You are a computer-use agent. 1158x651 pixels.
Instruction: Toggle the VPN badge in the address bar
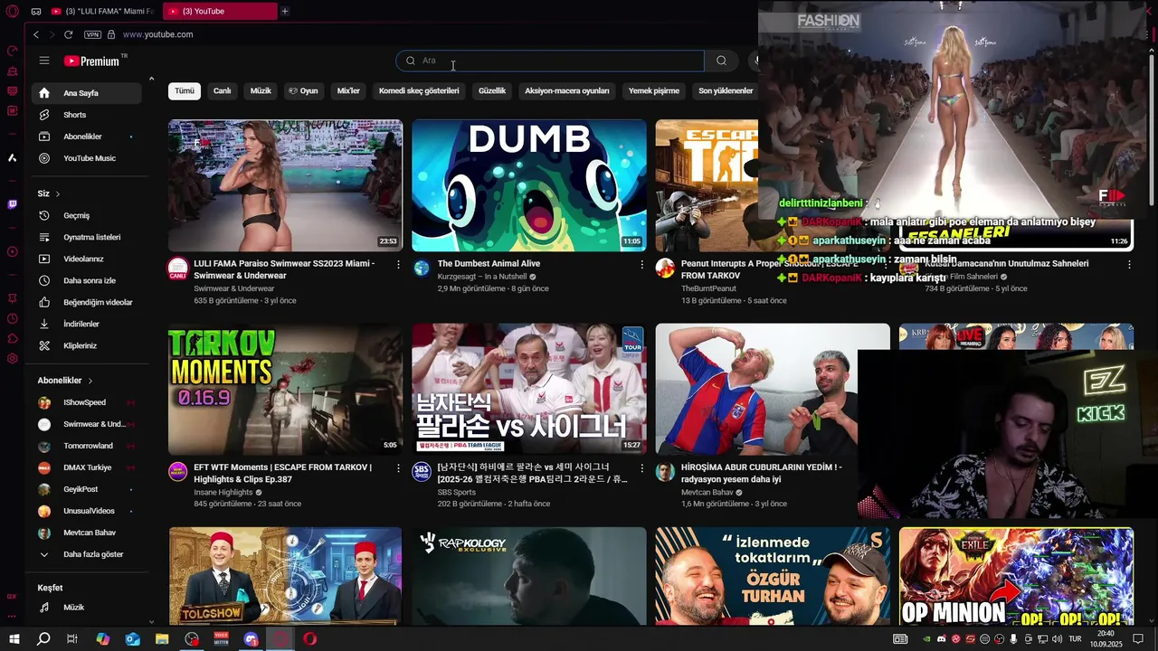pyautogui.click(x=92, y=34)
